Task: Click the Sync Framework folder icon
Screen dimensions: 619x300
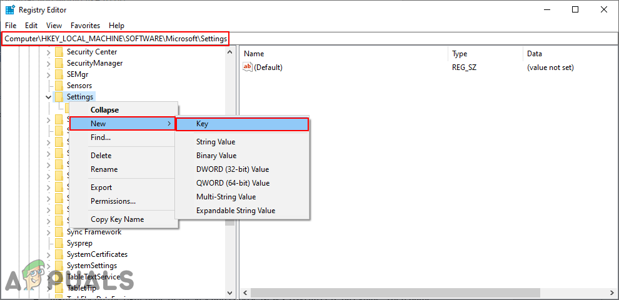Action: 59,232
